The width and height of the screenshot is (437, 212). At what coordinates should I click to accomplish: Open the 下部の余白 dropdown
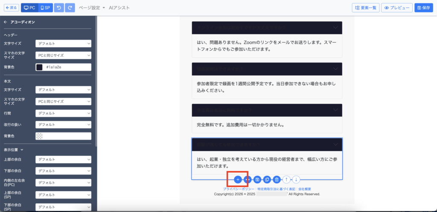click(x=63, y=171)
